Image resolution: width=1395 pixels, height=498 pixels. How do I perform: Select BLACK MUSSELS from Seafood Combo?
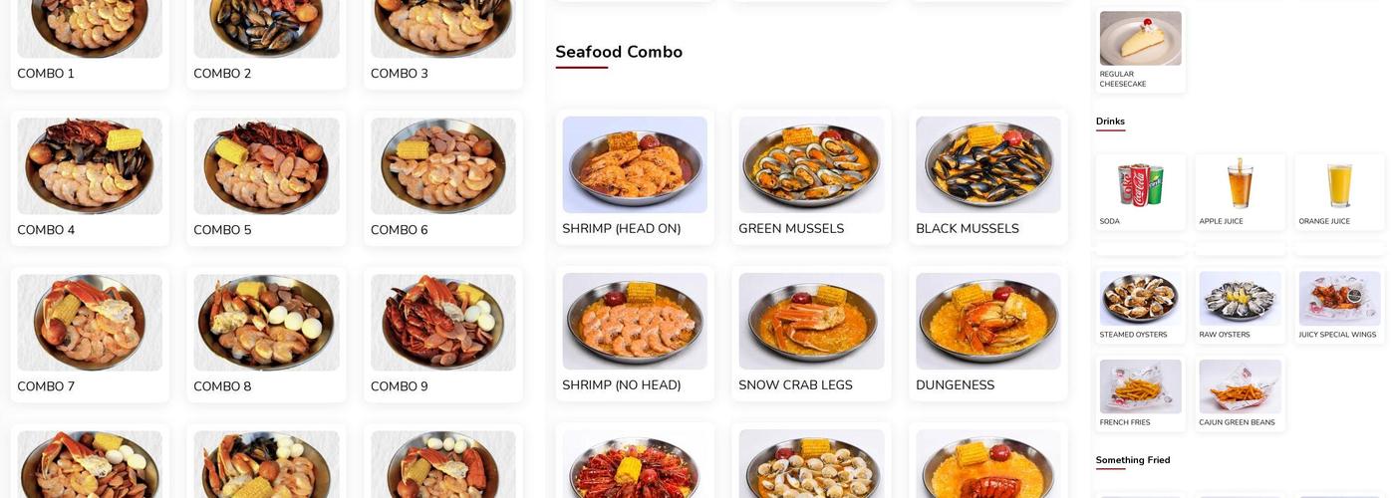(x=988, y=177)
